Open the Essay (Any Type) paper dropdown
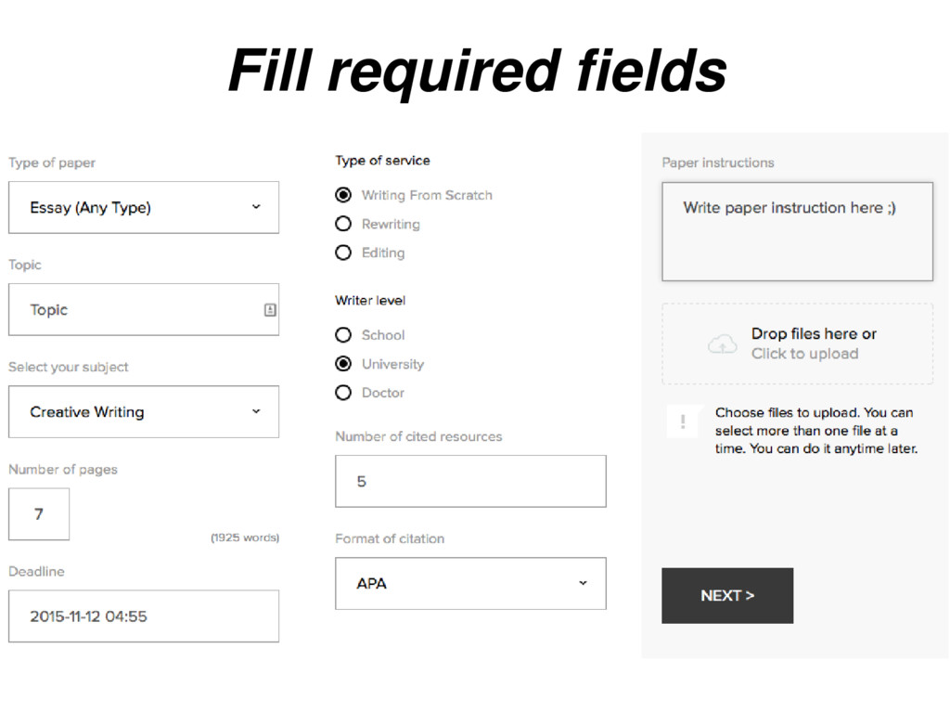This screenshot has height=713, width=950. tap(144, 207)
